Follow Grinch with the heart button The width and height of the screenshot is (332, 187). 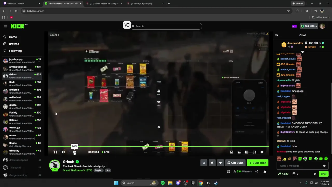pyautogui.click(x=220, y=163)
